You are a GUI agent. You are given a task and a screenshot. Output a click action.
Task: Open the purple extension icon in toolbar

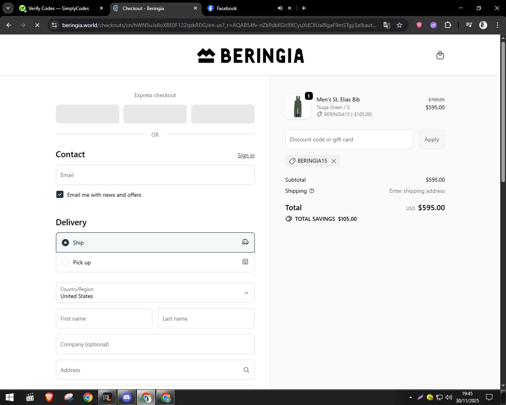click(x=433, y=25)
